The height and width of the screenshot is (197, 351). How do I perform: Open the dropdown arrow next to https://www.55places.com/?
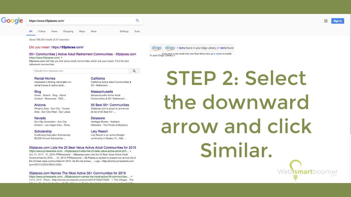click(x=61, y=58)
